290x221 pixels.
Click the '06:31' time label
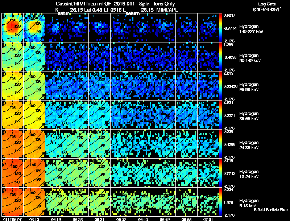tap(99, 220)
